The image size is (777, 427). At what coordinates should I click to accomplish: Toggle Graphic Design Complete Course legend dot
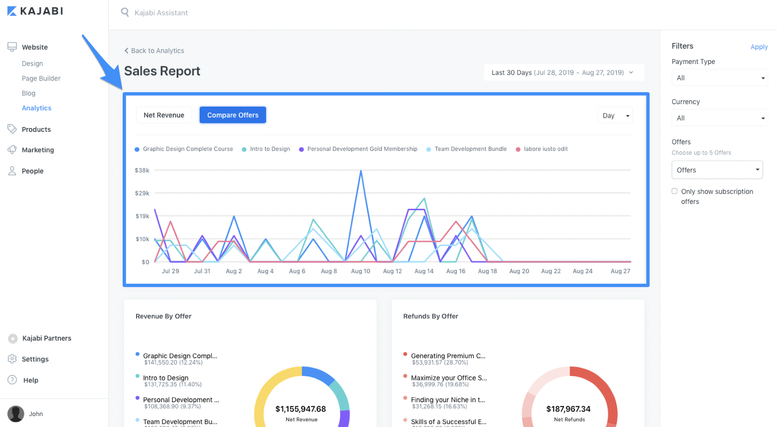point(137,149)
